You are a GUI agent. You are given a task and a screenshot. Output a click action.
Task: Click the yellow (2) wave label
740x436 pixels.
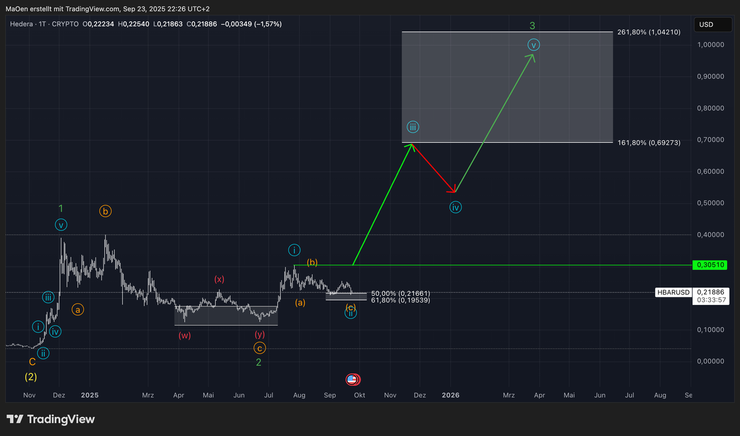(x=31, y=377)
